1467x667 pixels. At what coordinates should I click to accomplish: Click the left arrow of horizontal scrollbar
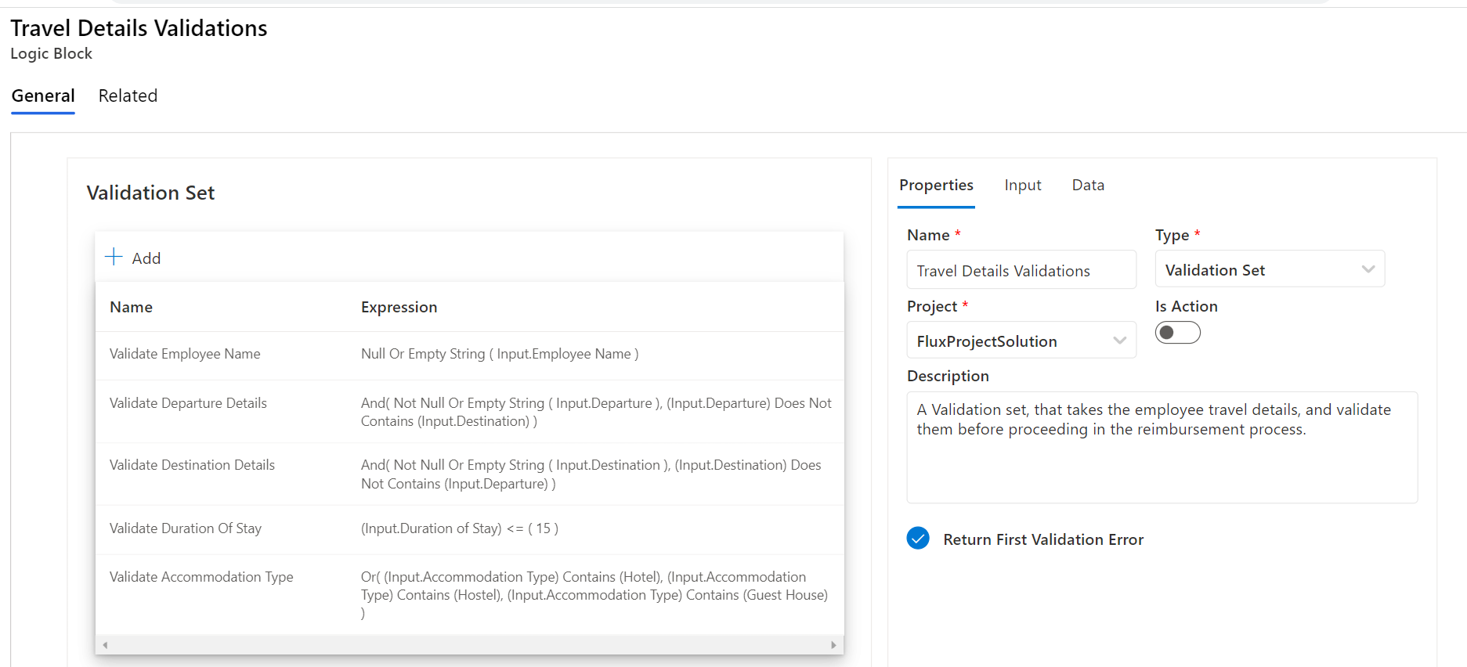pyautogui.click(x=105, y=645)
